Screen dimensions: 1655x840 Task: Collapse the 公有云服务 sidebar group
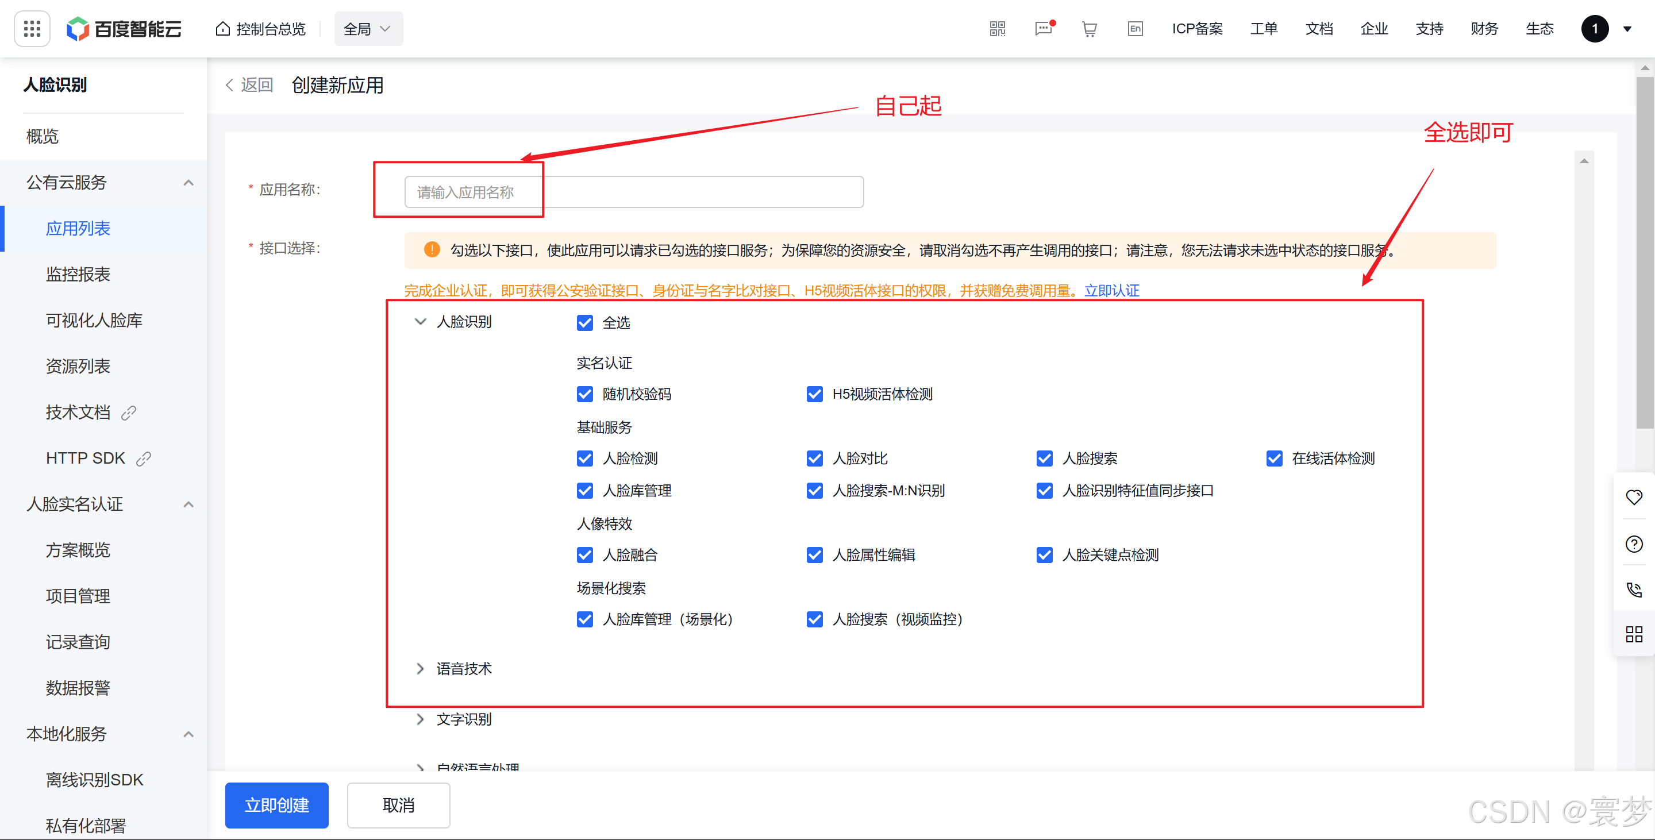point(188,182)
